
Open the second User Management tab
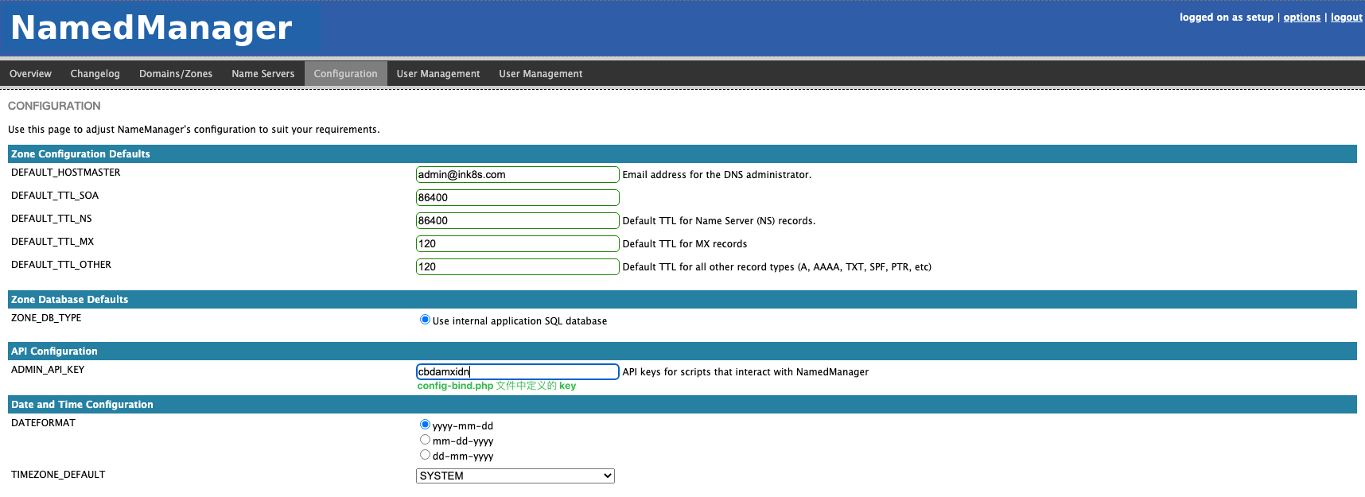click(x=541, y=74)
